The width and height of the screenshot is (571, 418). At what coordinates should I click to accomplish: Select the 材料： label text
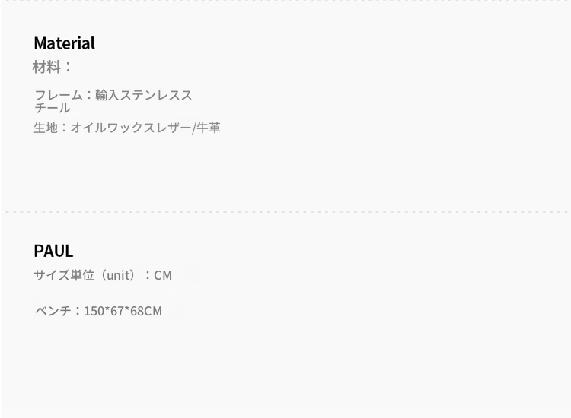point(52,67)
